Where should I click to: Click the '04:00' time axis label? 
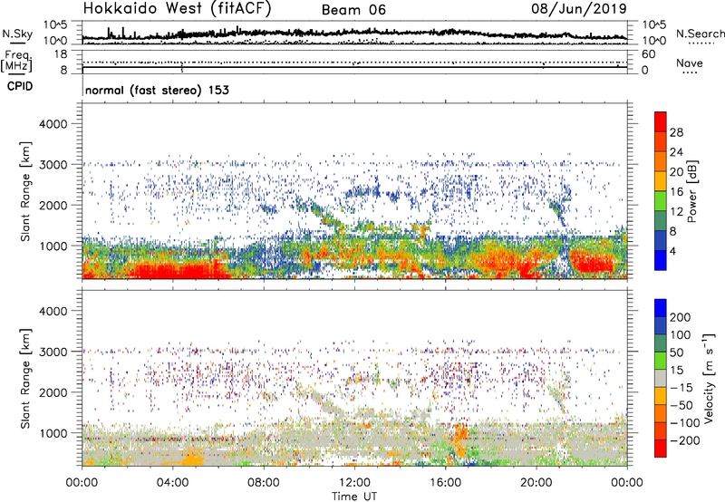coord(172,483)
